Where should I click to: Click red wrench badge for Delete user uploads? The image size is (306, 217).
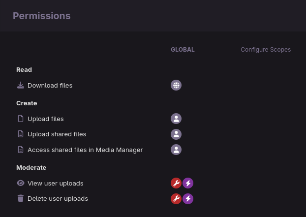[x=176, y=199]
